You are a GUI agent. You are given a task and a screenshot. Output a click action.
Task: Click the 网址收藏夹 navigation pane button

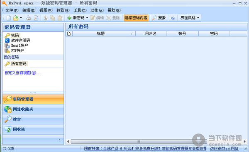(33, 109)
